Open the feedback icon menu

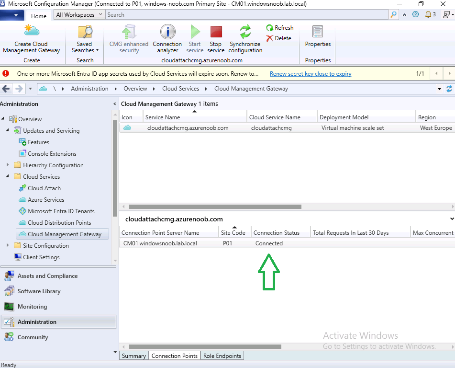point(448,14)
